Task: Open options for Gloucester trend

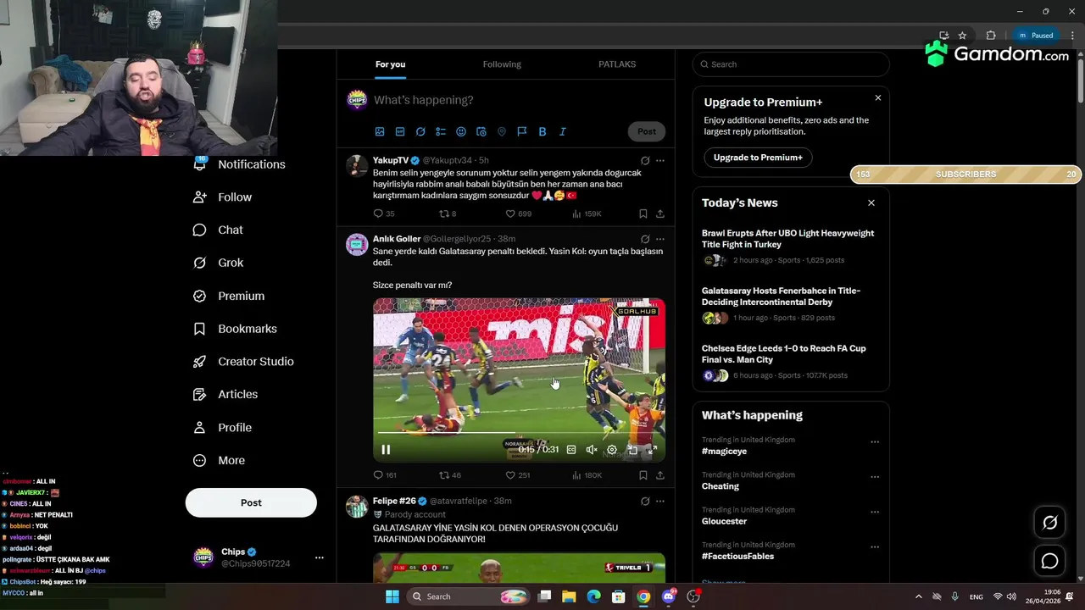Action: (x=875, y=512)
